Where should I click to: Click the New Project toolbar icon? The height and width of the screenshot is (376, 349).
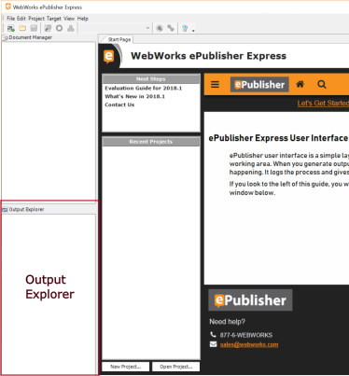click(x=11, y=28)
